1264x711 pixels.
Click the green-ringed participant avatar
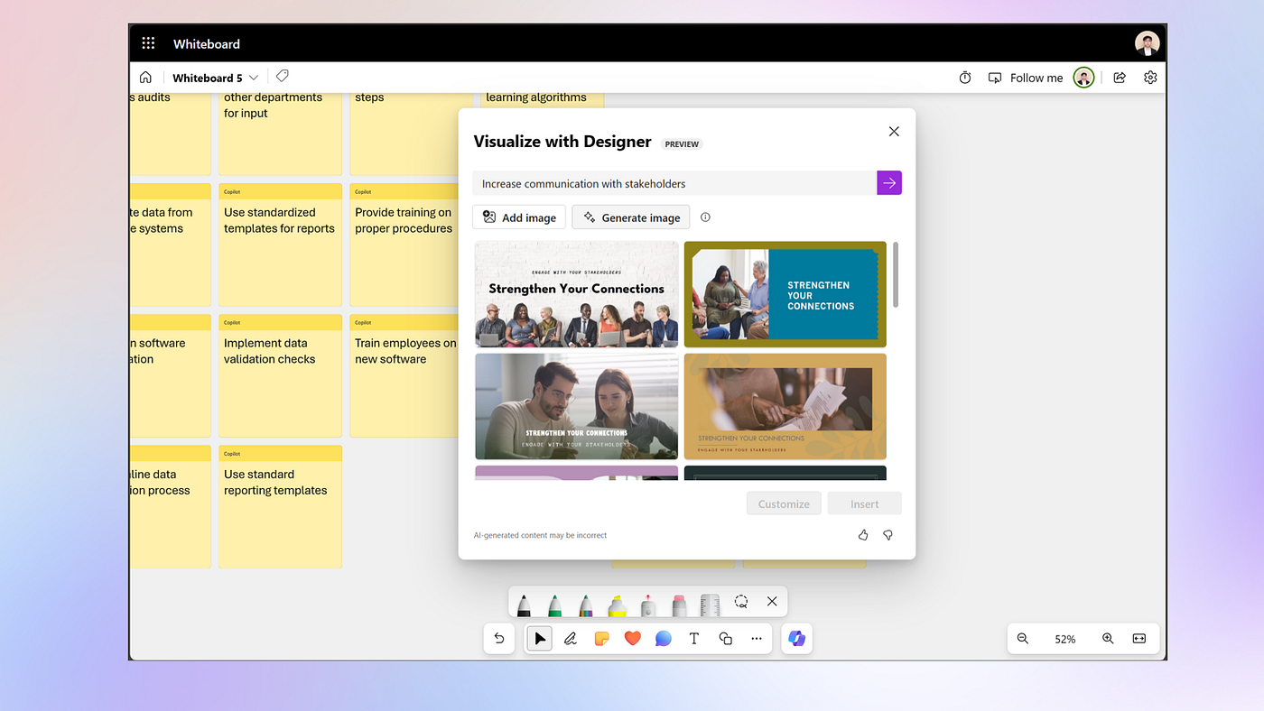point(1083,78)
